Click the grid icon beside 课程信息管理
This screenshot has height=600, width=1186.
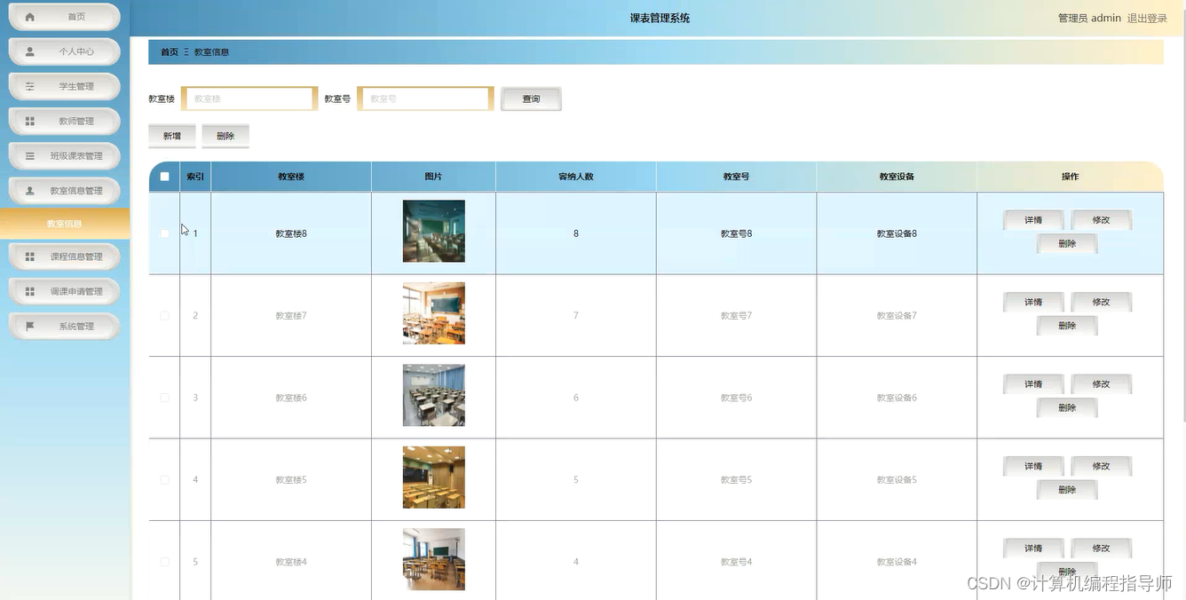pos(30,257)
